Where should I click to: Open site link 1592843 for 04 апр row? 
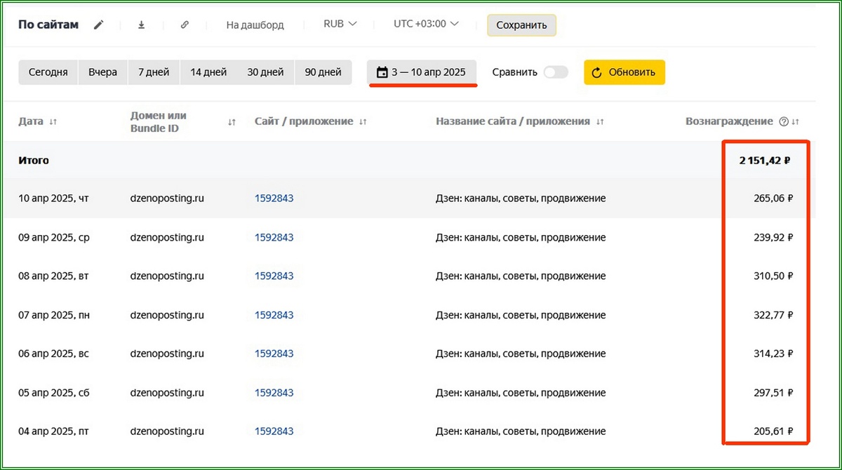tap(274, 431)
